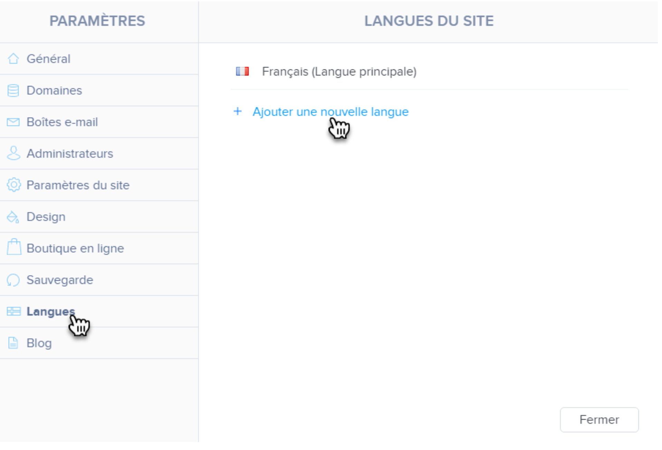This screenshot has width=662, height=450.
Task: Select the paint drop icon for Design
Action: (x=13, y=217)
